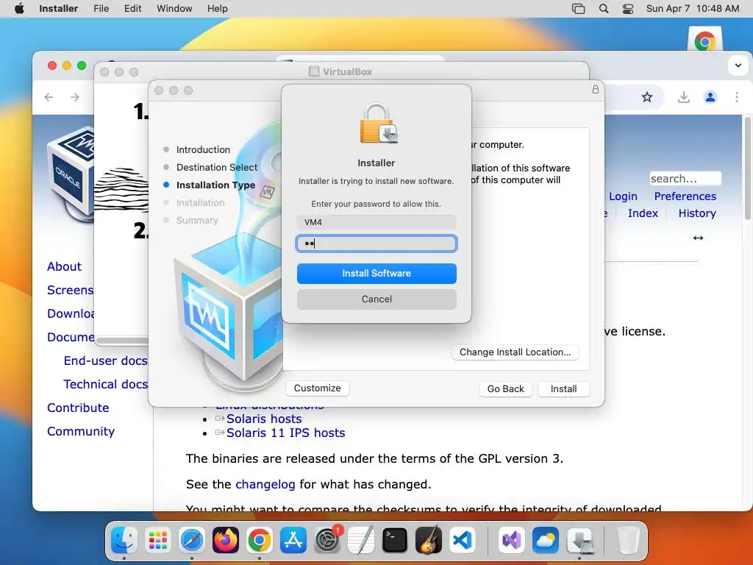
Task: Open the Index link on webpage
Action: click(x=643, y=213)
